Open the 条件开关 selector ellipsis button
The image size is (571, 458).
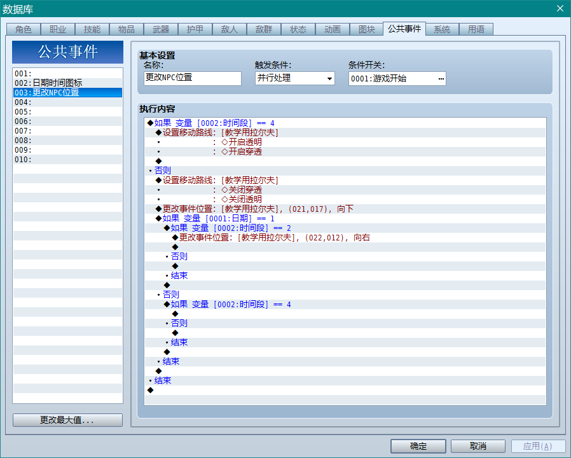(441, 79)
